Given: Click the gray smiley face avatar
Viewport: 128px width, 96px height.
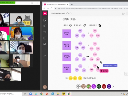Looking at the screenshot, I should click(78, 86).
